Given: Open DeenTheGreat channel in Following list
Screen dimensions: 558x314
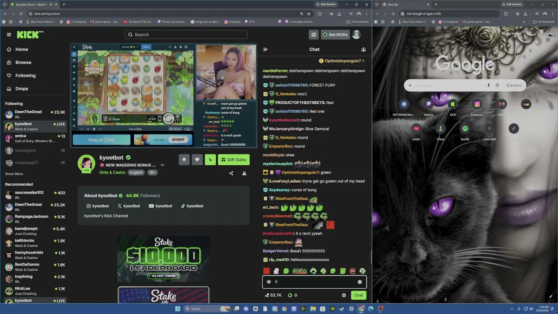Looking at the screenshot, I should (35, 114).
